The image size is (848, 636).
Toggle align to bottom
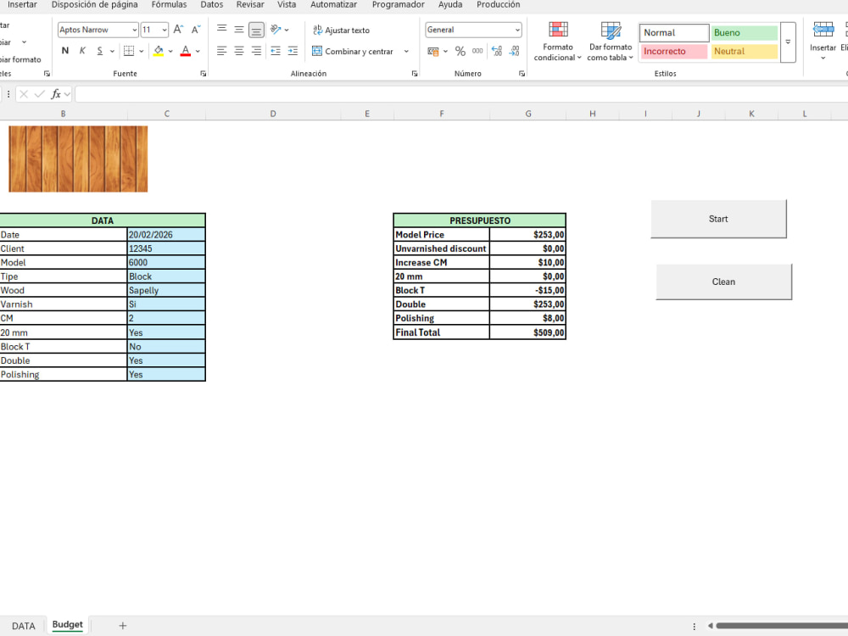(x=256, y=30)
